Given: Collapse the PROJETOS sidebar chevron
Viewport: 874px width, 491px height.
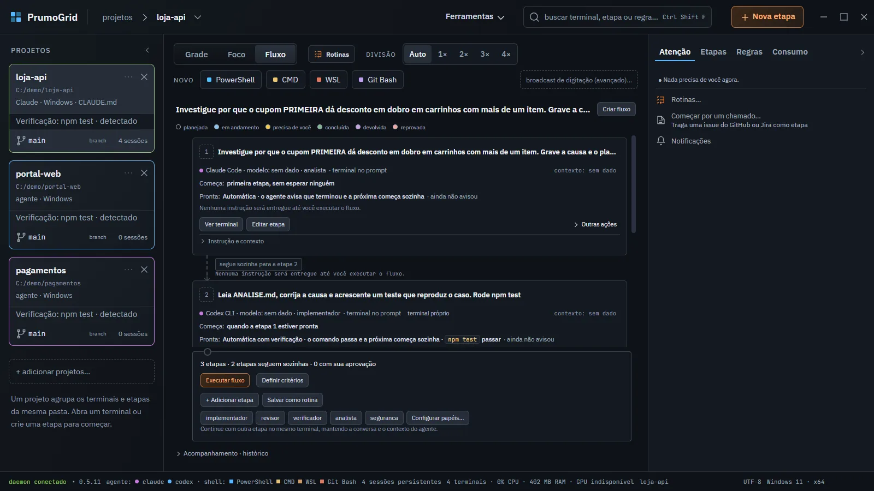Looking at the screenshot, I should click(147, 50).
